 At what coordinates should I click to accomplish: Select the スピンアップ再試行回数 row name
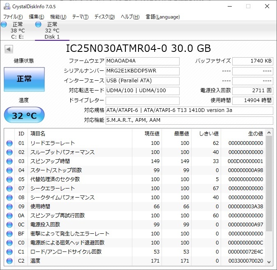(x=58, y=216)
